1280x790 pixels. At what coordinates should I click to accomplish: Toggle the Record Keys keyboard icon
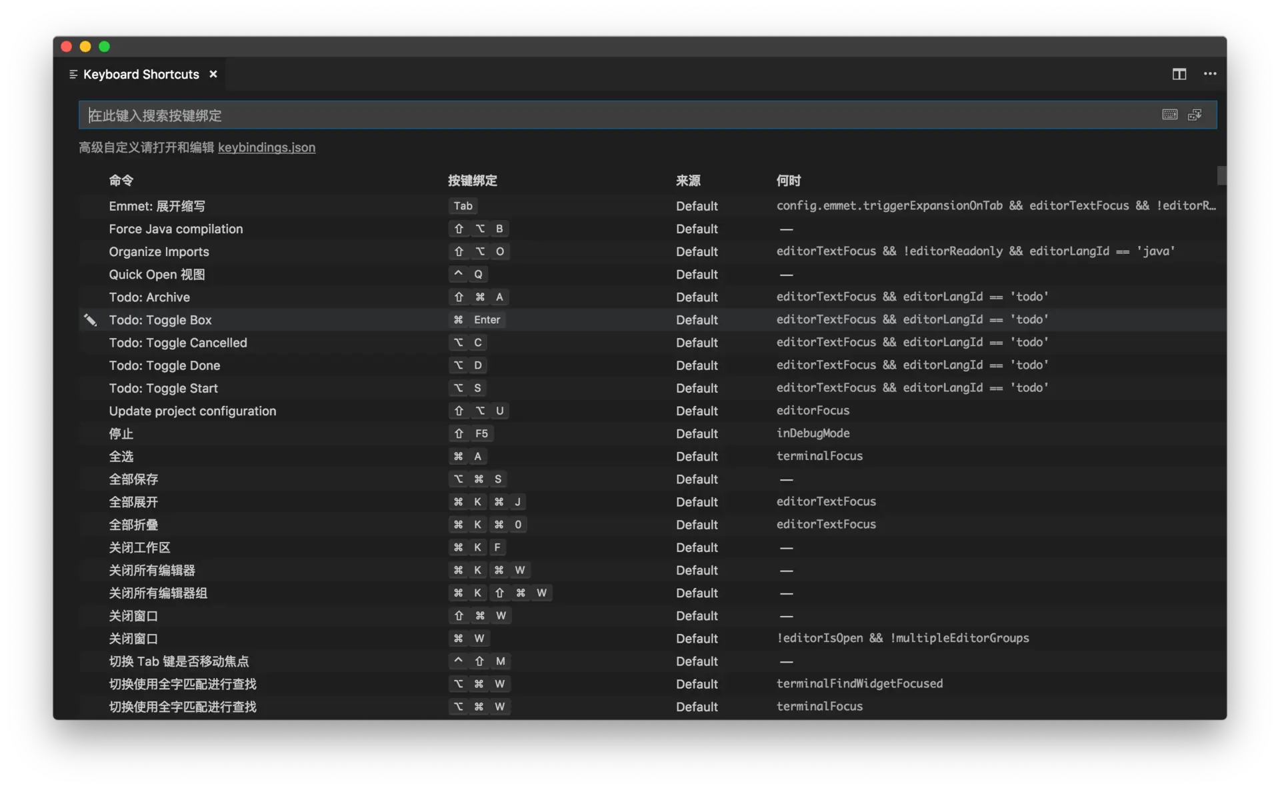(x=1169, y=115)
